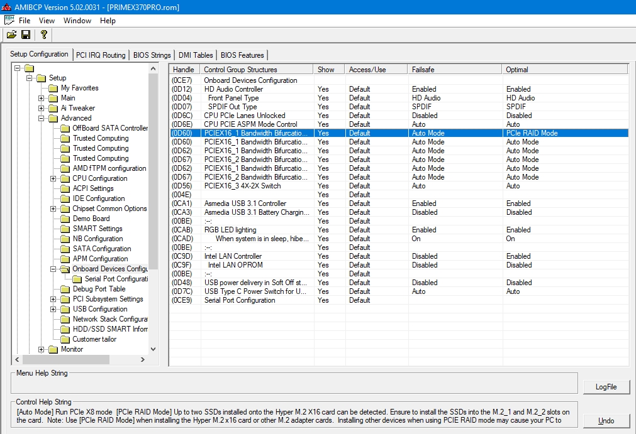
Task: Open the Window menu
Action: [77, 21]
